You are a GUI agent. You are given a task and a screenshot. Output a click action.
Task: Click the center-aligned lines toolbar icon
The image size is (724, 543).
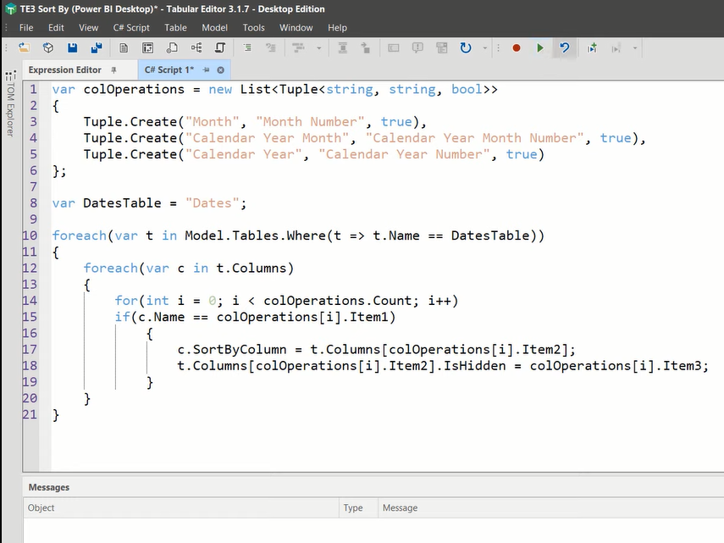[343, 48]
